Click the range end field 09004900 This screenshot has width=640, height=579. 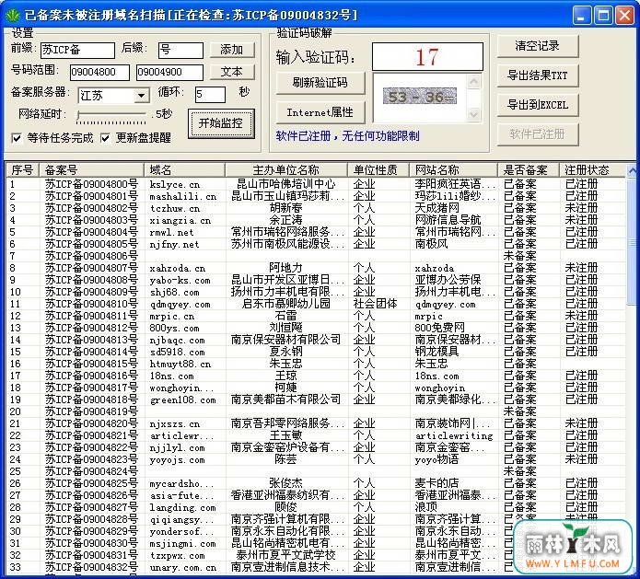coord(169,72)
